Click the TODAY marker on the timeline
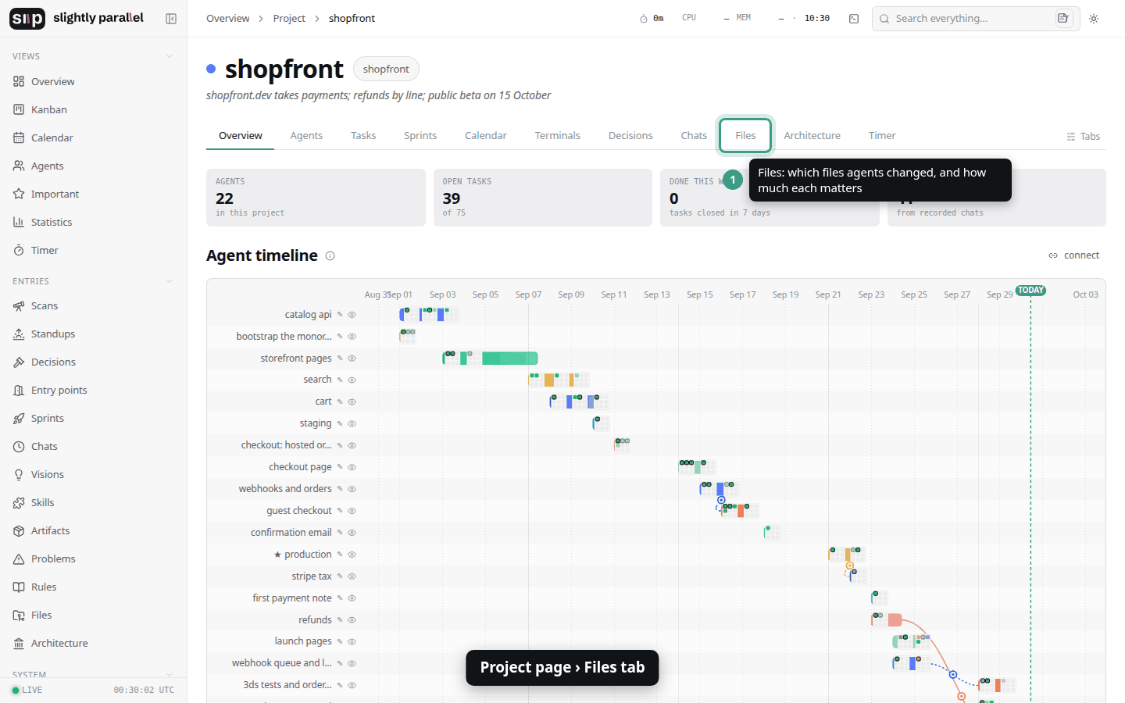This screenshot has width=1125, height=703. 1030,291
